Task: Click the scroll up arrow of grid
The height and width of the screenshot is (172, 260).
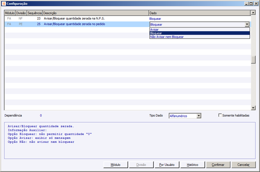Action: tap(253, 13)
